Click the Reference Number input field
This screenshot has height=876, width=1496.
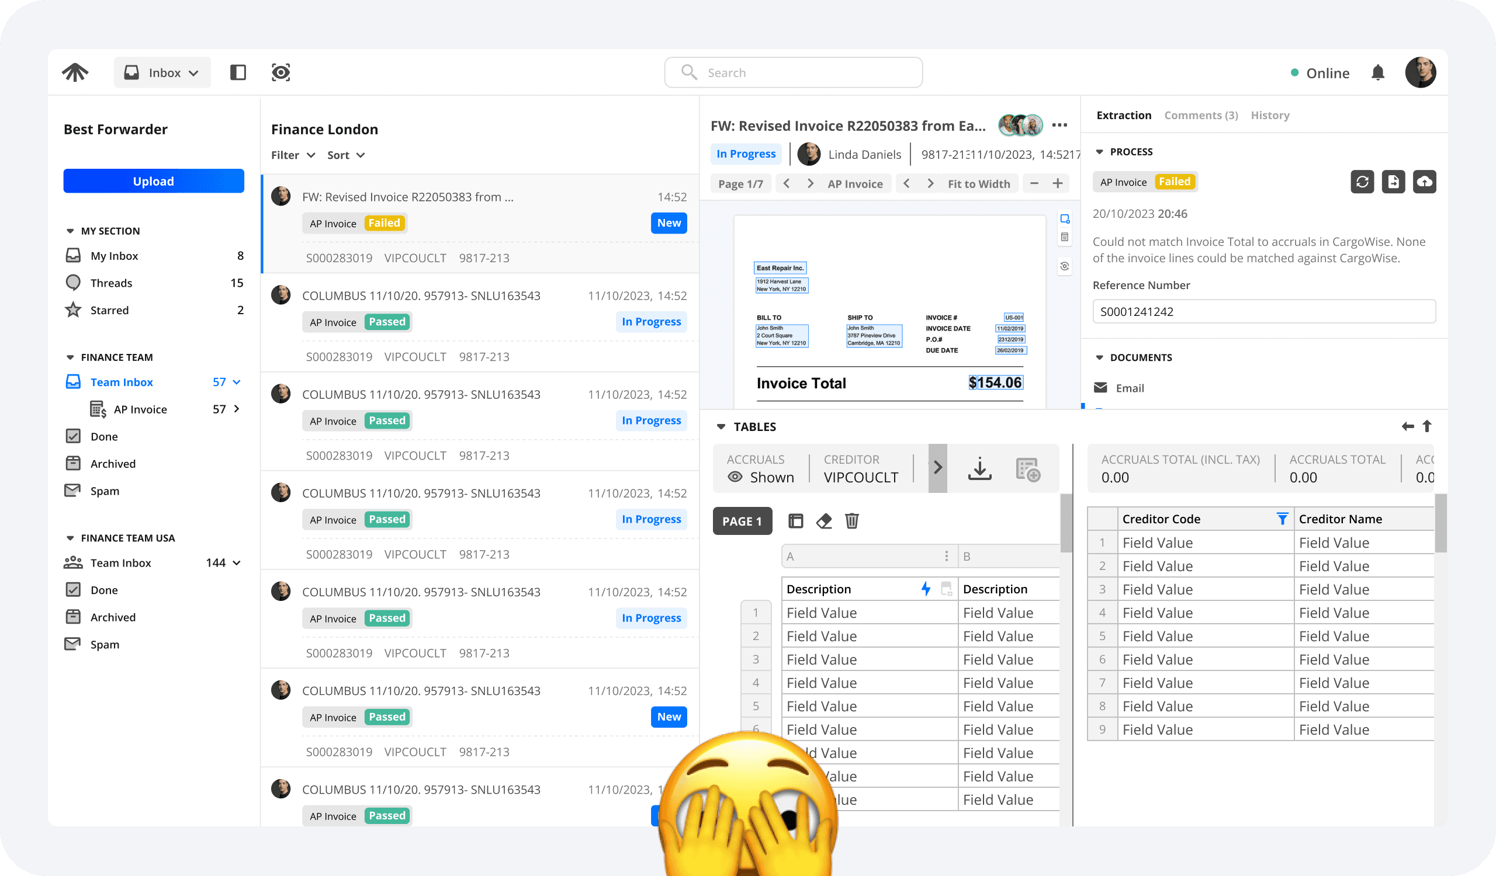tap(1263, 311)
